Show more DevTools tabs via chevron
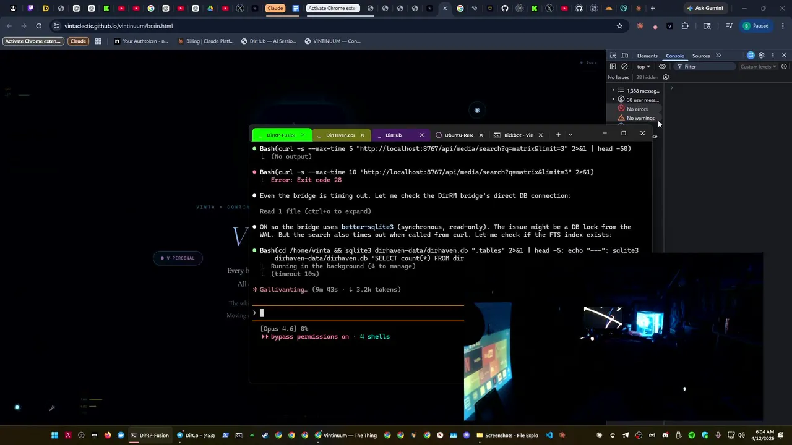Screen dimensions: 792x445 [x=718, y=56]
